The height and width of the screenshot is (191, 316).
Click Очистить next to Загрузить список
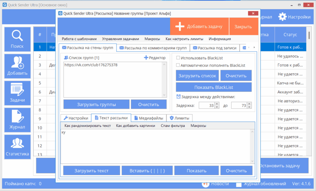(x=236, y=76)
